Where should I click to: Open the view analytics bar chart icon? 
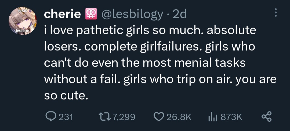click(213, 117)
